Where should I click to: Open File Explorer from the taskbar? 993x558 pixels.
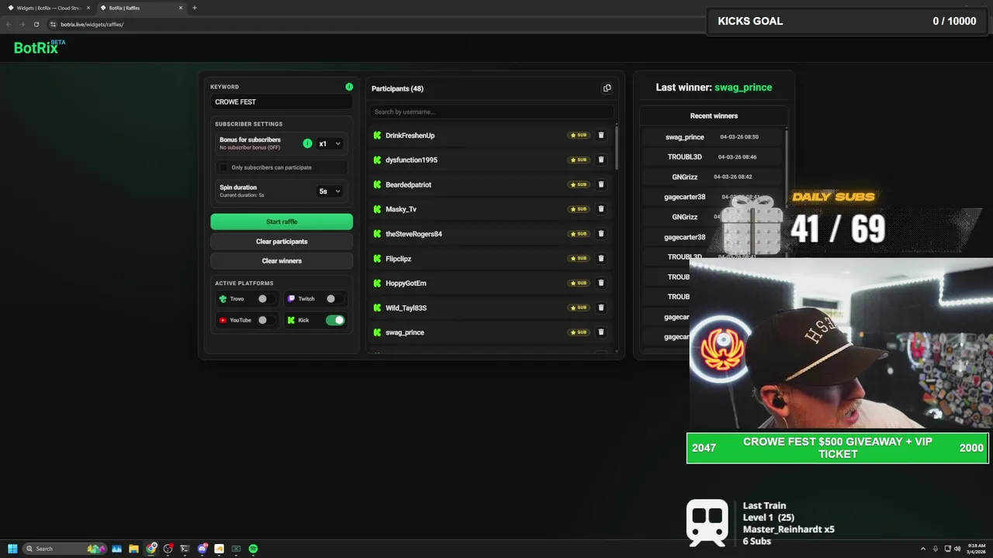coord(133,549)
